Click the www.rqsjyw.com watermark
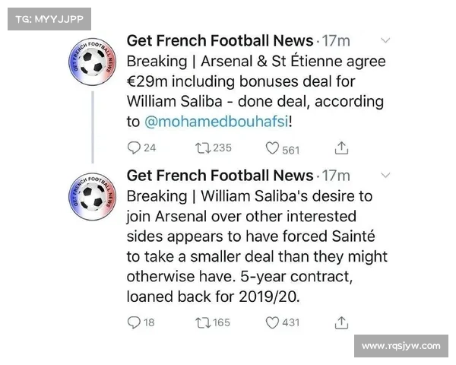The width and height of the screenshot is (456, 365). tap(401, 346)
